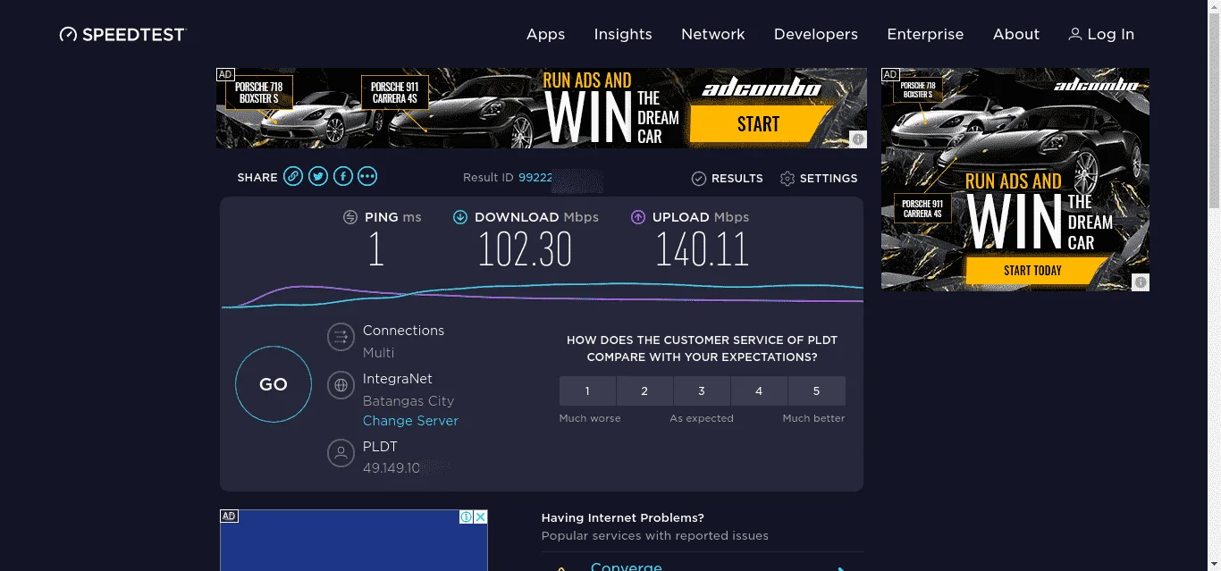The width and height of the screenshot is (1221, 571).
Task: Open the Enterprise menu
Action: 925,34
